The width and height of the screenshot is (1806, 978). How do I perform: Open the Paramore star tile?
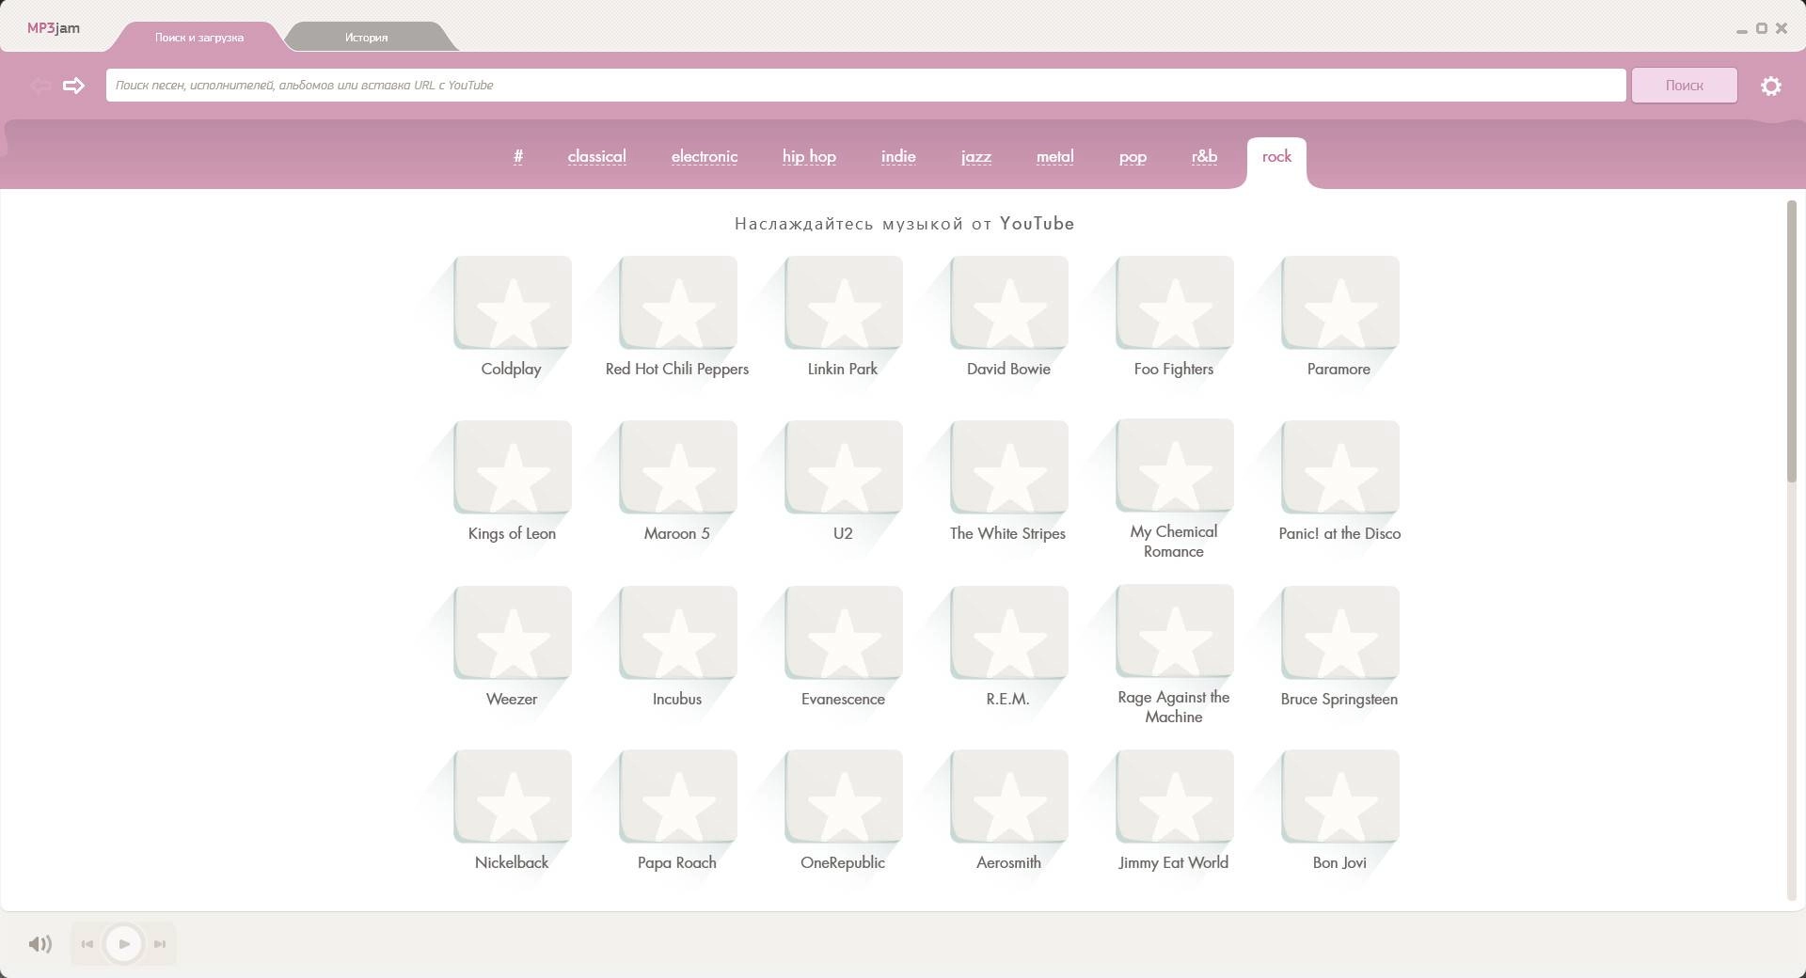tap(1340, 303)
